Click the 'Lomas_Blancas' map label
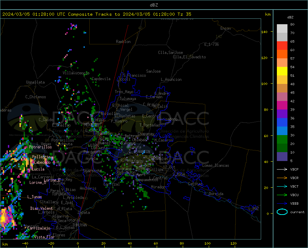The image size is (308, 248). click(x=216, y=165)
